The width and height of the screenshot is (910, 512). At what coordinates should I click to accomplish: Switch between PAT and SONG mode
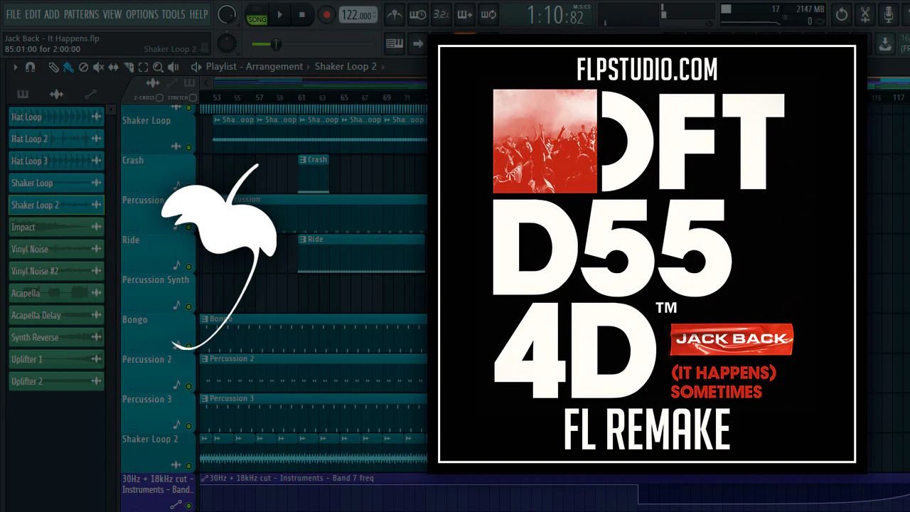point(257,15)
